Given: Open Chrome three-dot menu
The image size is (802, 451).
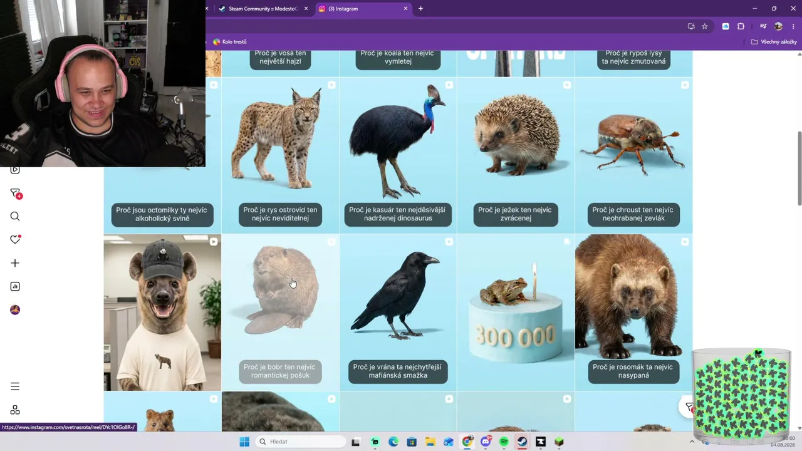Looking at the screenshot, I should coord(793,26).
